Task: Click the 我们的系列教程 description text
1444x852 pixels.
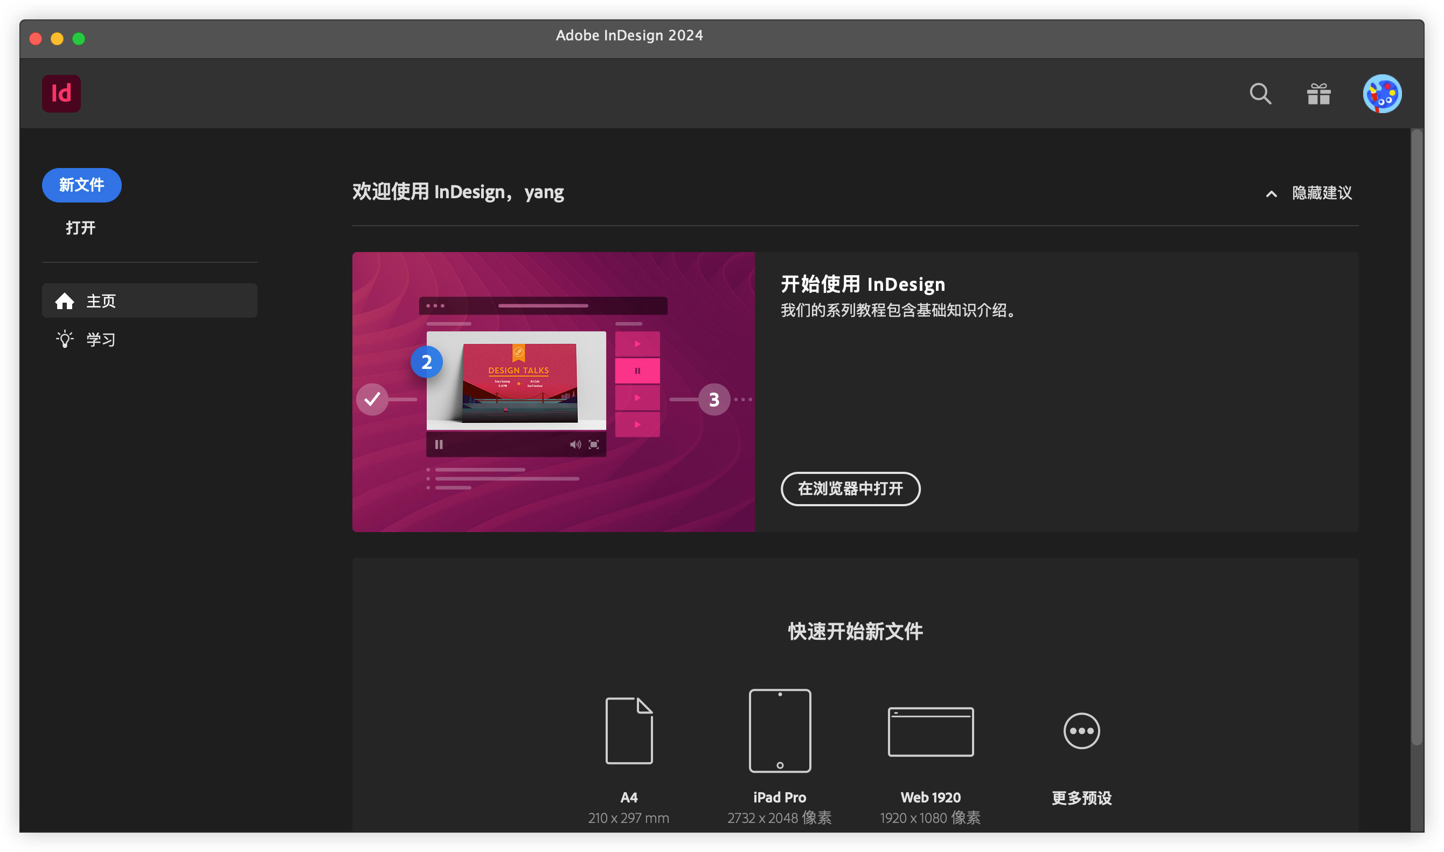Action: pyautogui.click(x=899, y=311)
